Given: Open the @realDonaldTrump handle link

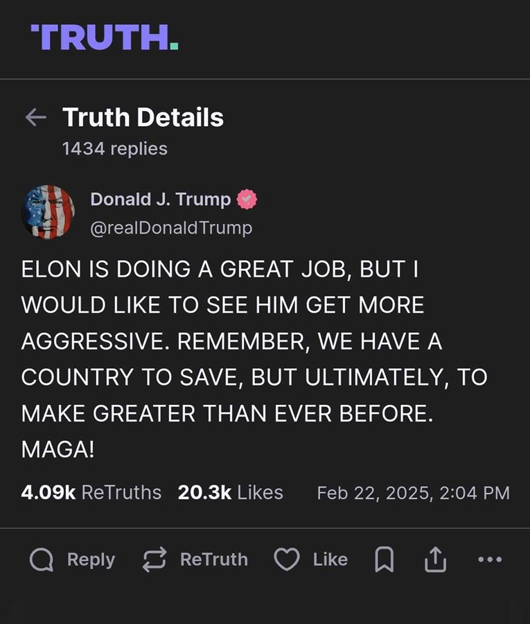Looking at the screenshot, I should [171, 227].
